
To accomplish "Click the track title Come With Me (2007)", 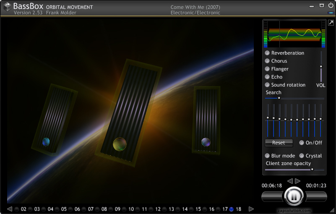I will click(x=195, y=7).
